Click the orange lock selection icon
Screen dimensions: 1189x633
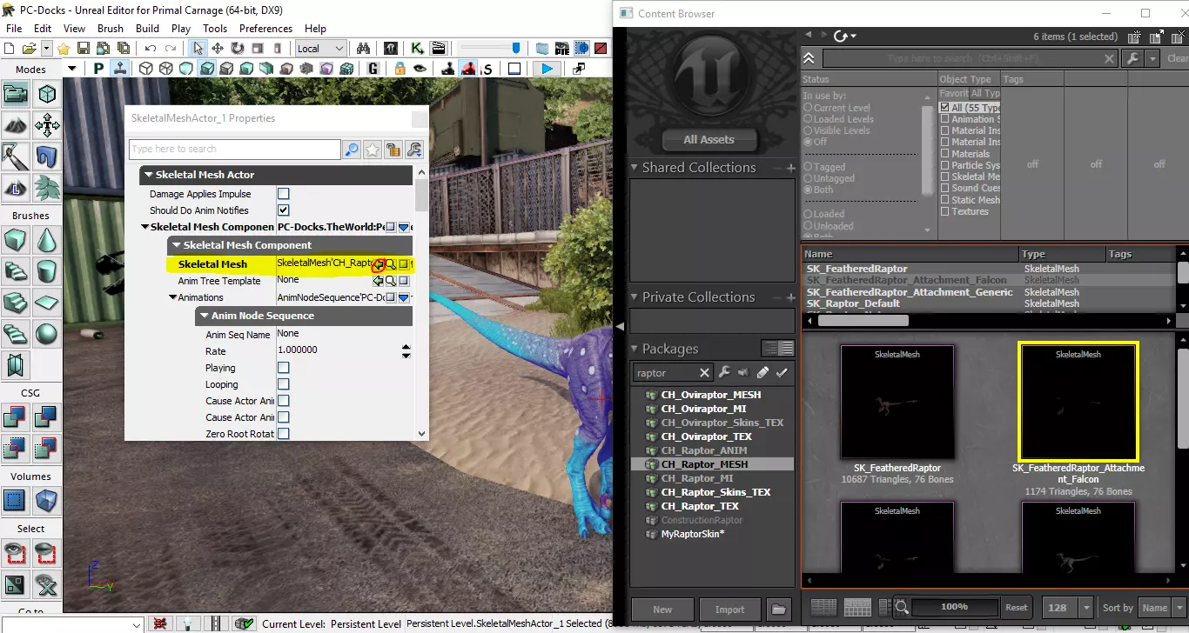[400, 69]
